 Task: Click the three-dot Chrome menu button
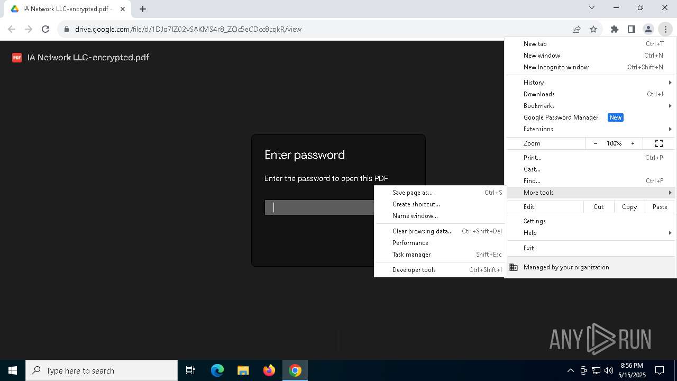pos(665,29)
